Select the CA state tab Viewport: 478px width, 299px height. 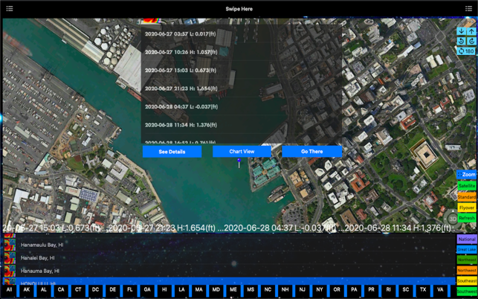(x=61, y=290)
